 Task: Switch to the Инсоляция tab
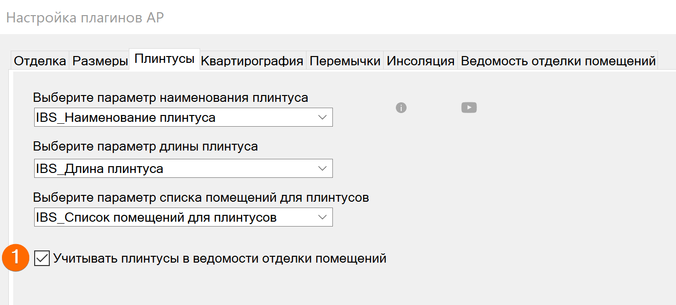pyautogui.click(x=421, y=61)
